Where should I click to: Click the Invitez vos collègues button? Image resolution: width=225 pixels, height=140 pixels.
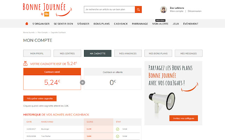[x=184, y=118]
